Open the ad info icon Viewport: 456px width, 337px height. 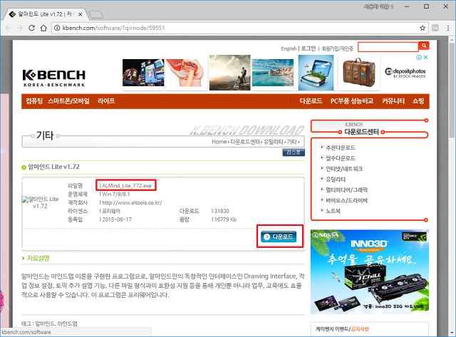click(419, 57)
